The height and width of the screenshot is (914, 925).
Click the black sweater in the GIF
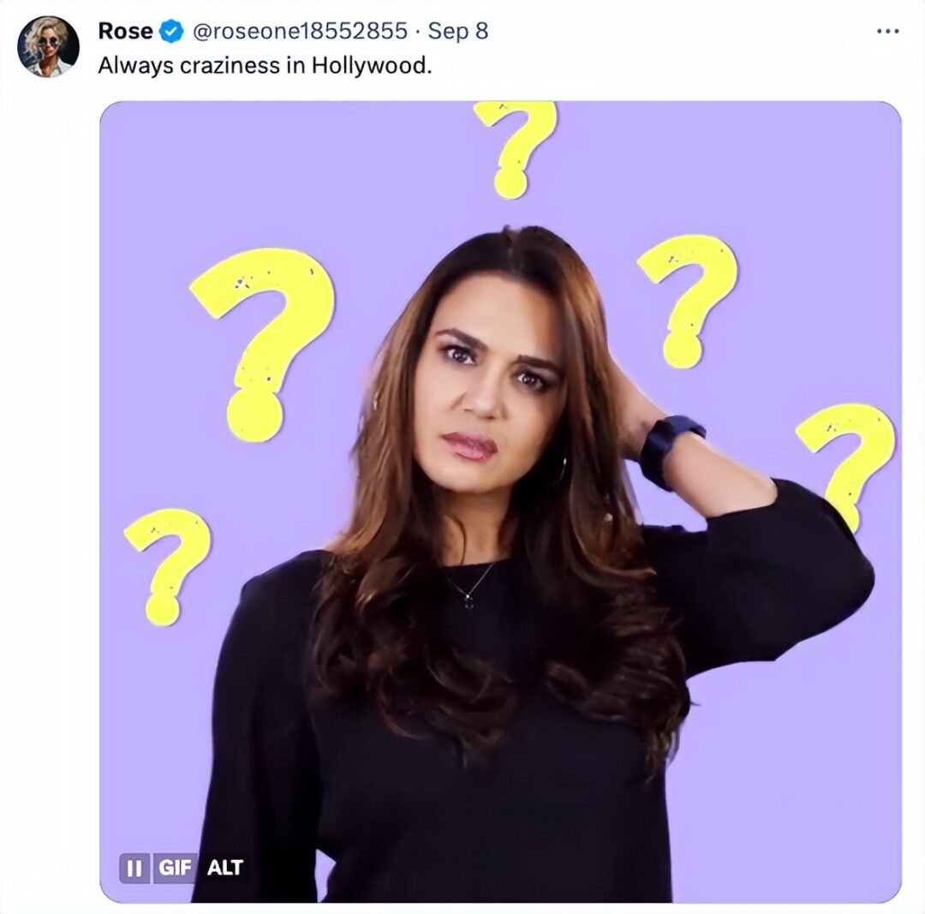480,771
